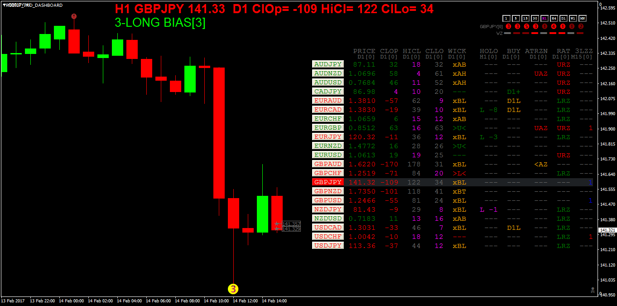
Task: Click the WZ zone bar under the 30 timeframe
Action: [535, 33]
